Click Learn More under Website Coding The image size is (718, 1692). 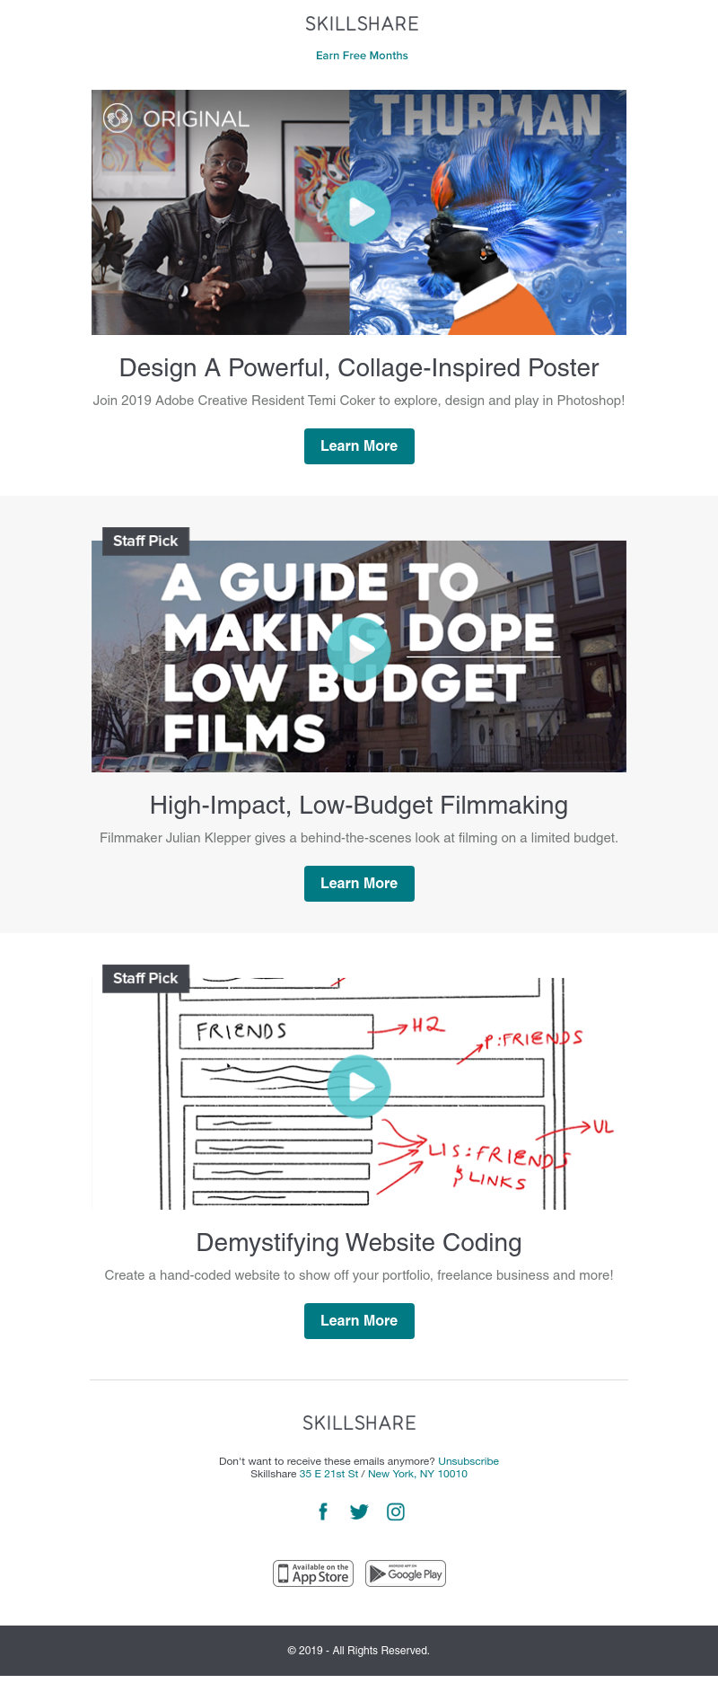point(359,1321)
